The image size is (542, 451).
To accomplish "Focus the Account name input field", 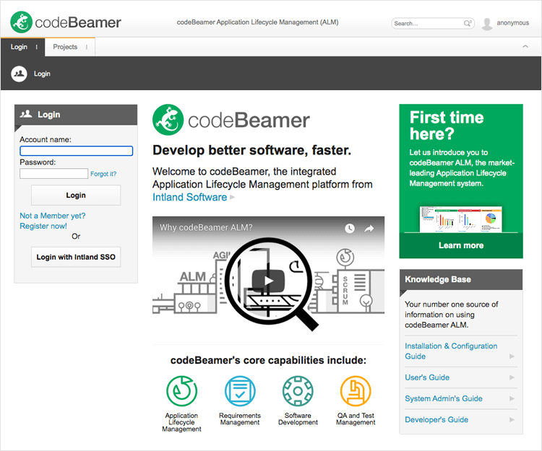I will click(x=77, y=151).
